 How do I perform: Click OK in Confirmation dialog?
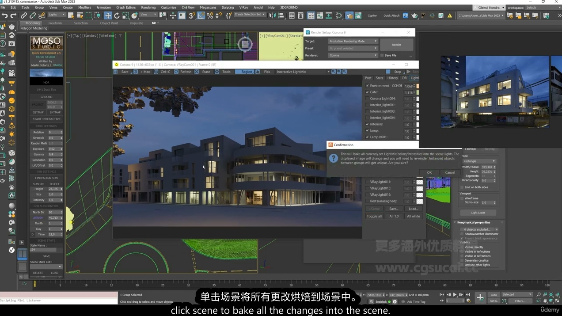pyautogui.click(x=429, y=172)
